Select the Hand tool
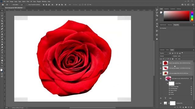 [2, 60]
